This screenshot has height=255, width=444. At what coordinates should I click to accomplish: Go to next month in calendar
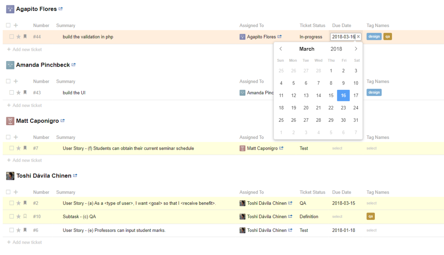pos(356,49)
